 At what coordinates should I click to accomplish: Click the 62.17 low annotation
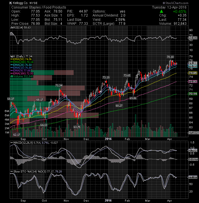(17, 135)
